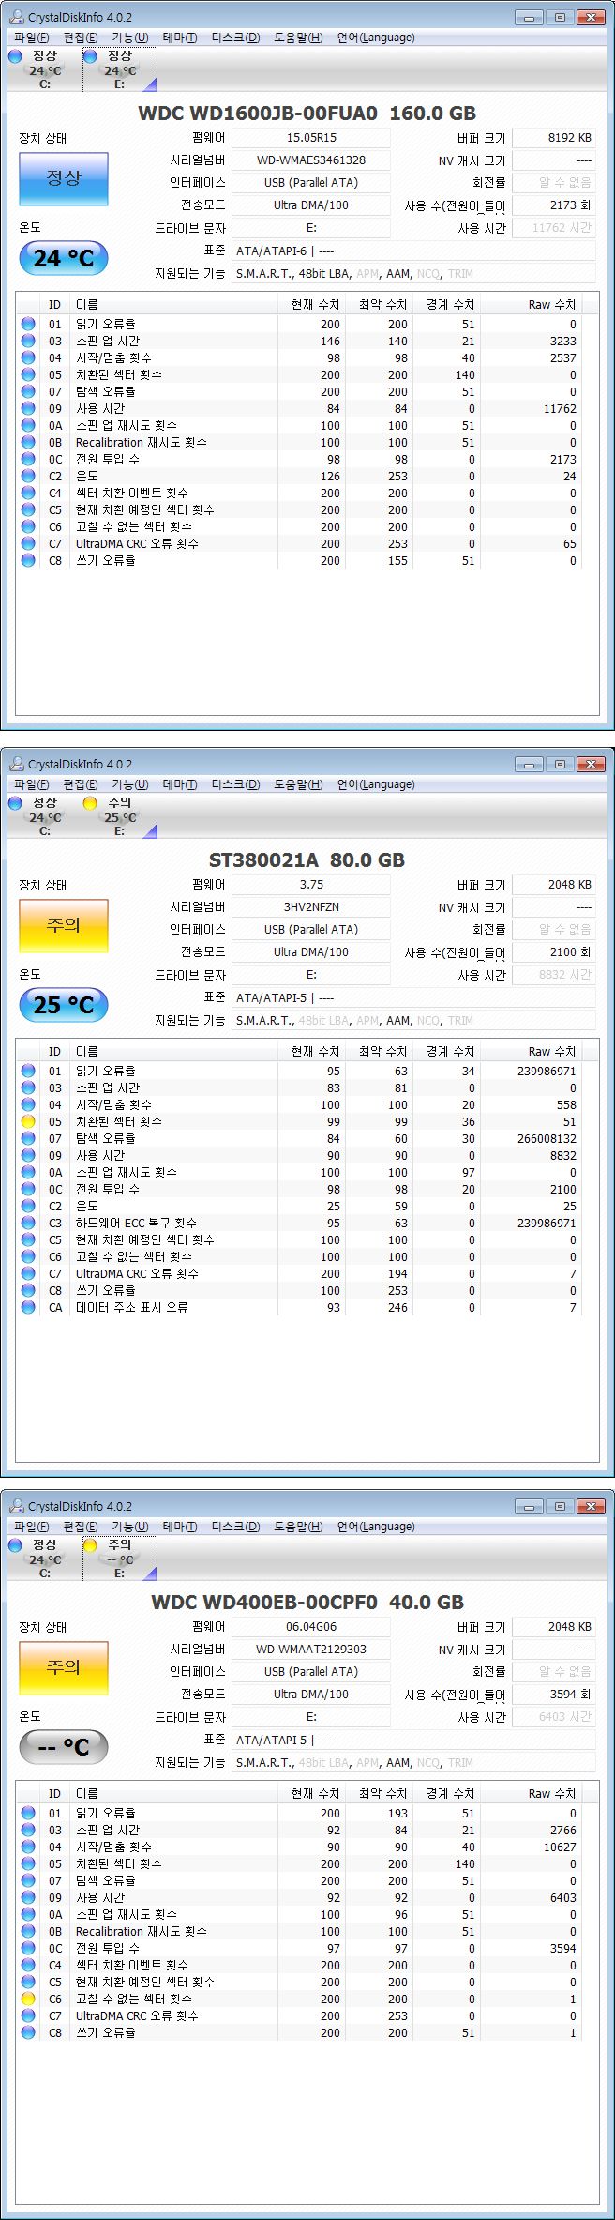Viewport: 615px width, 2220px height.
Task: Select C: disk tab in WD1600JB window
Action: coord(44,69)
